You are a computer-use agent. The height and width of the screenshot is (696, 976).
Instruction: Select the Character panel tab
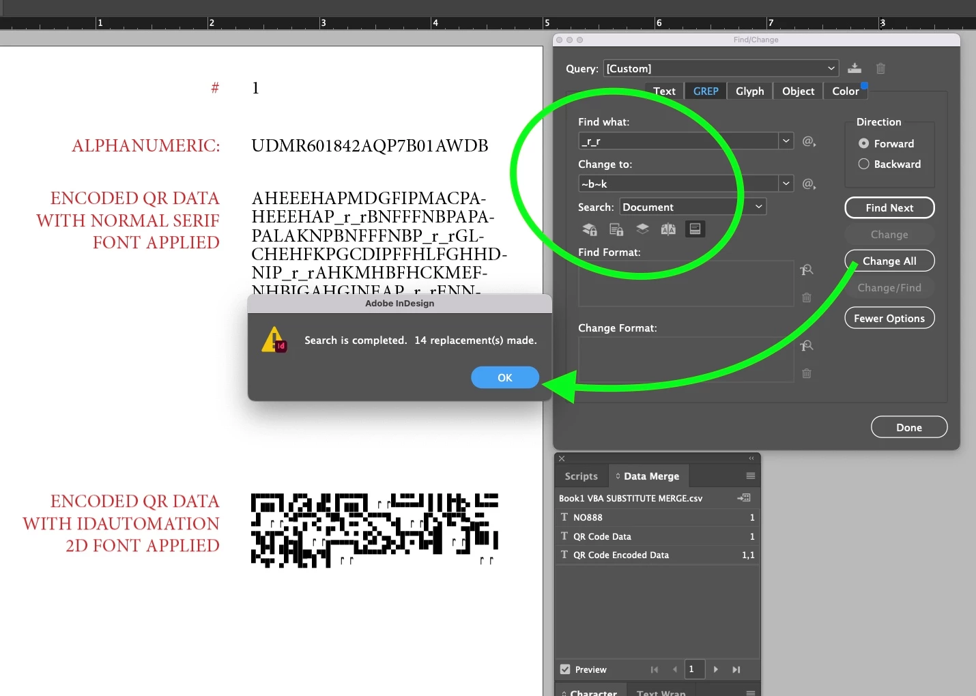coord(591,691)
